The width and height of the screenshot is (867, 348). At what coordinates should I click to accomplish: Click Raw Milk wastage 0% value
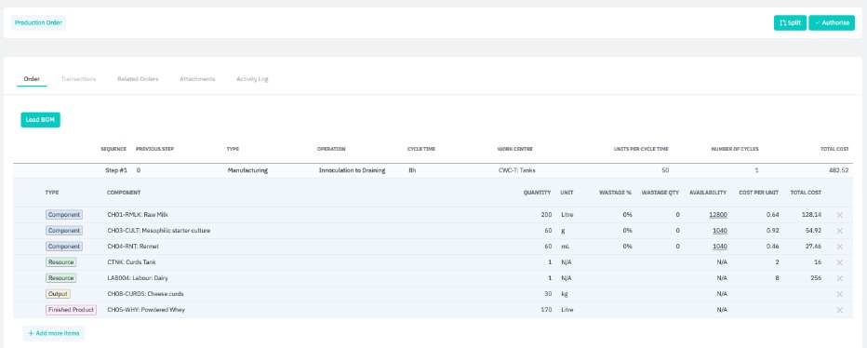627,215
